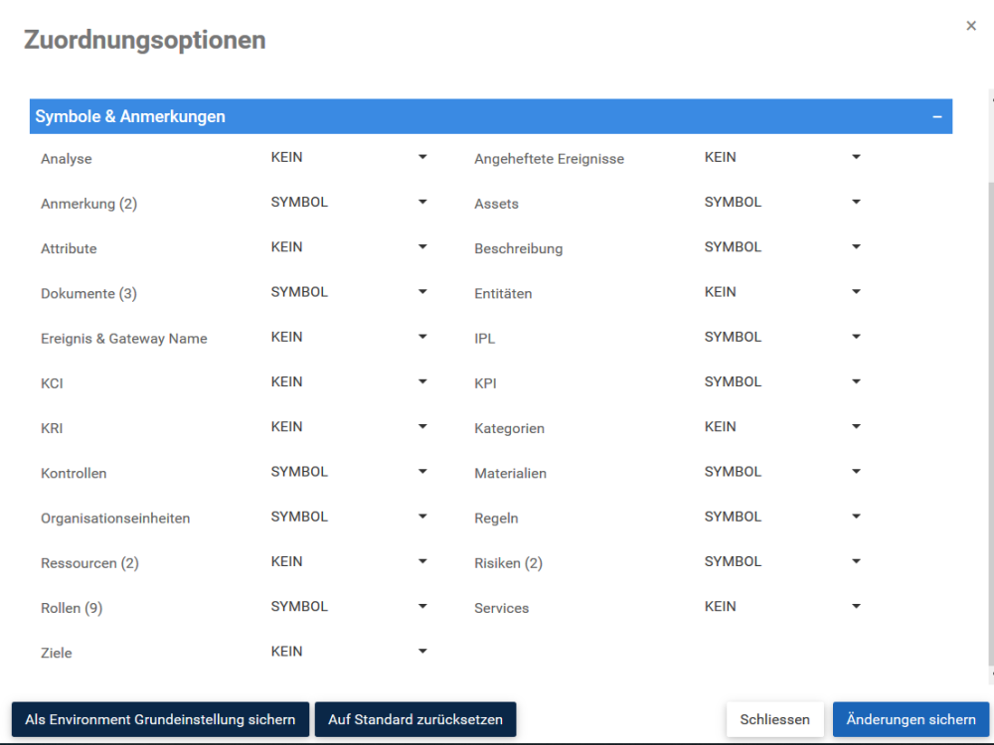Click the Services label
Viewport: 994px width, 745px height.
click(x=501, y=608)
